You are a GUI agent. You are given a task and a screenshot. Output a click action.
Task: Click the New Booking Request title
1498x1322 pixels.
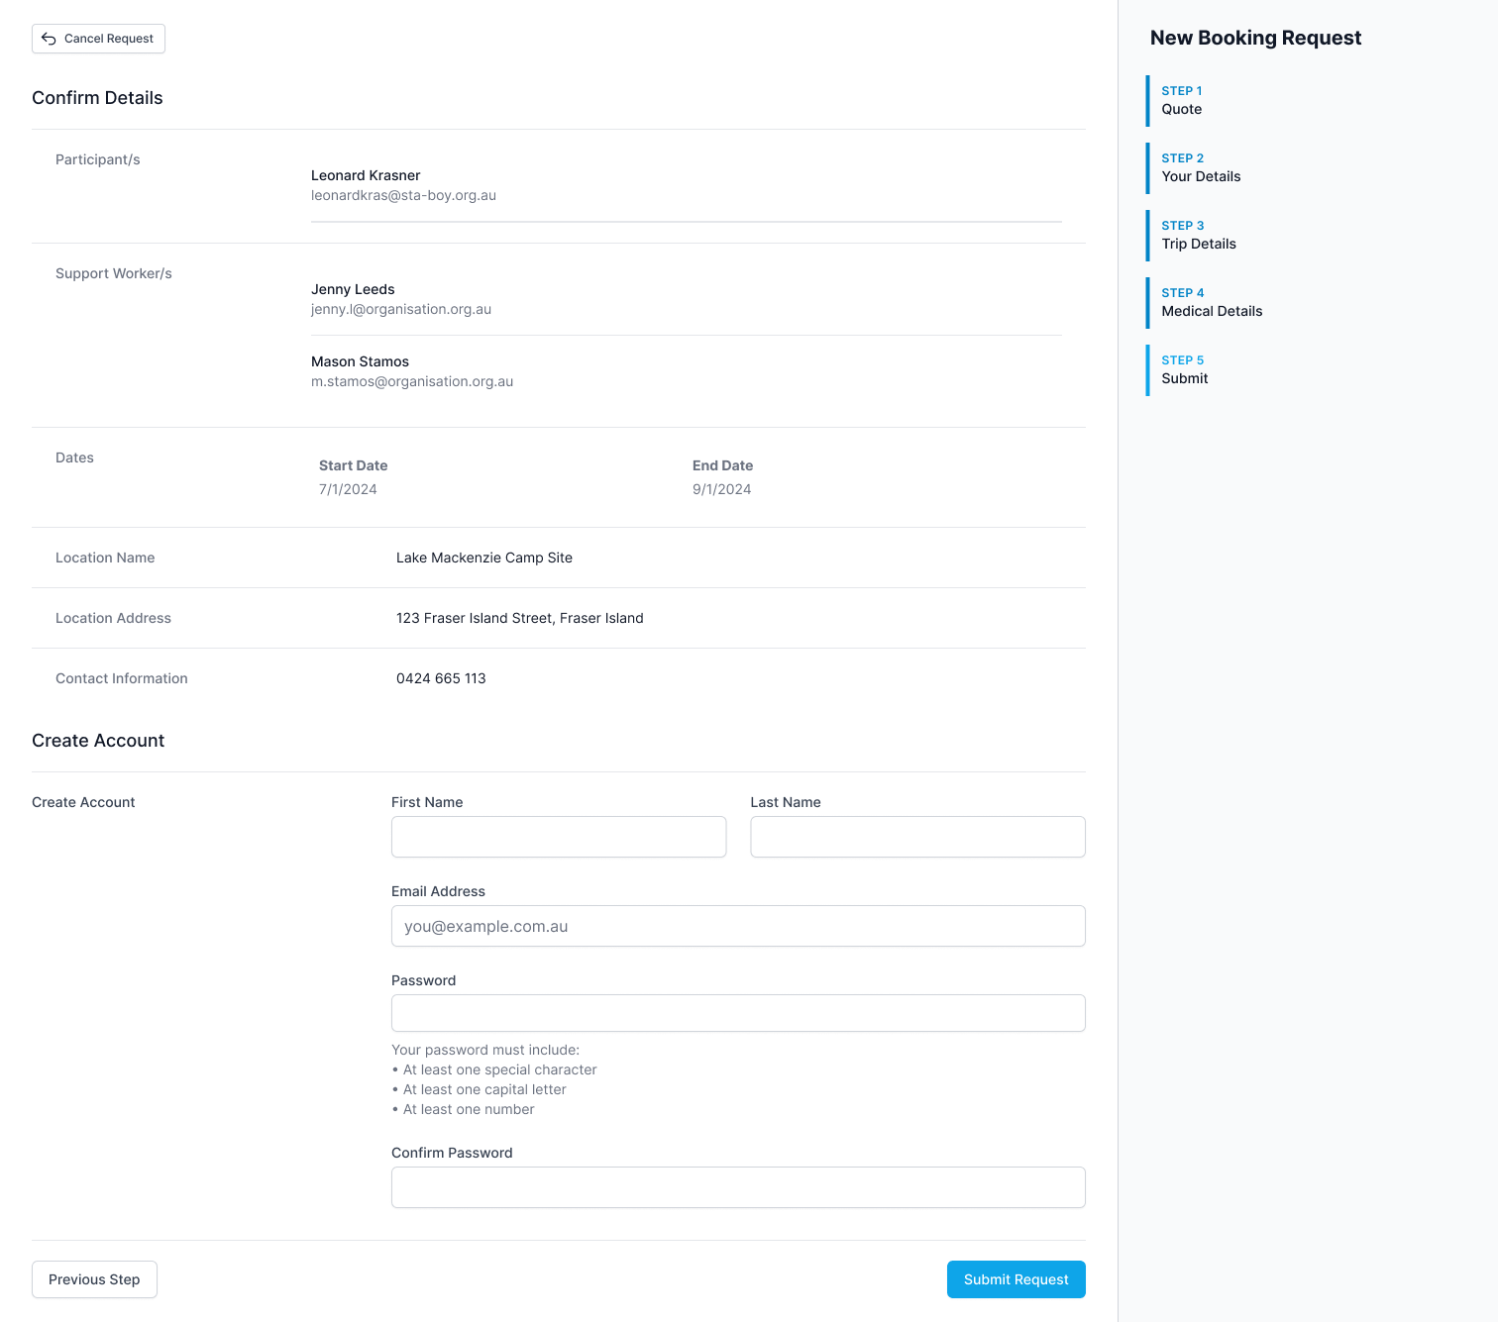[1255, 38]
